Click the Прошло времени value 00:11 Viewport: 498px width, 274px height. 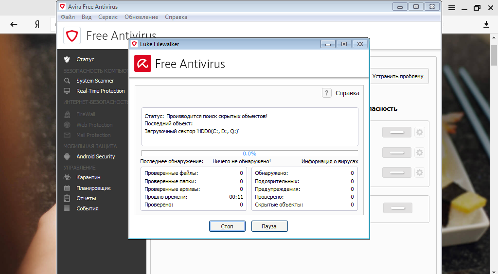(236, 197)
